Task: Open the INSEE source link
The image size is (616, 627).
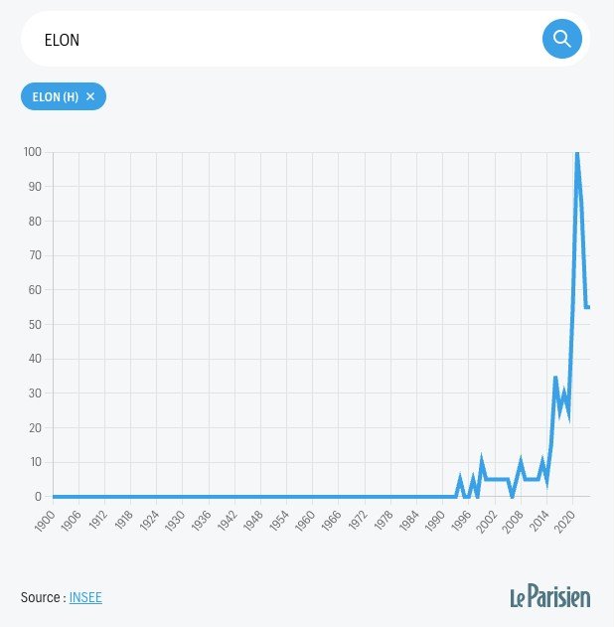Action: coord(85,597)
